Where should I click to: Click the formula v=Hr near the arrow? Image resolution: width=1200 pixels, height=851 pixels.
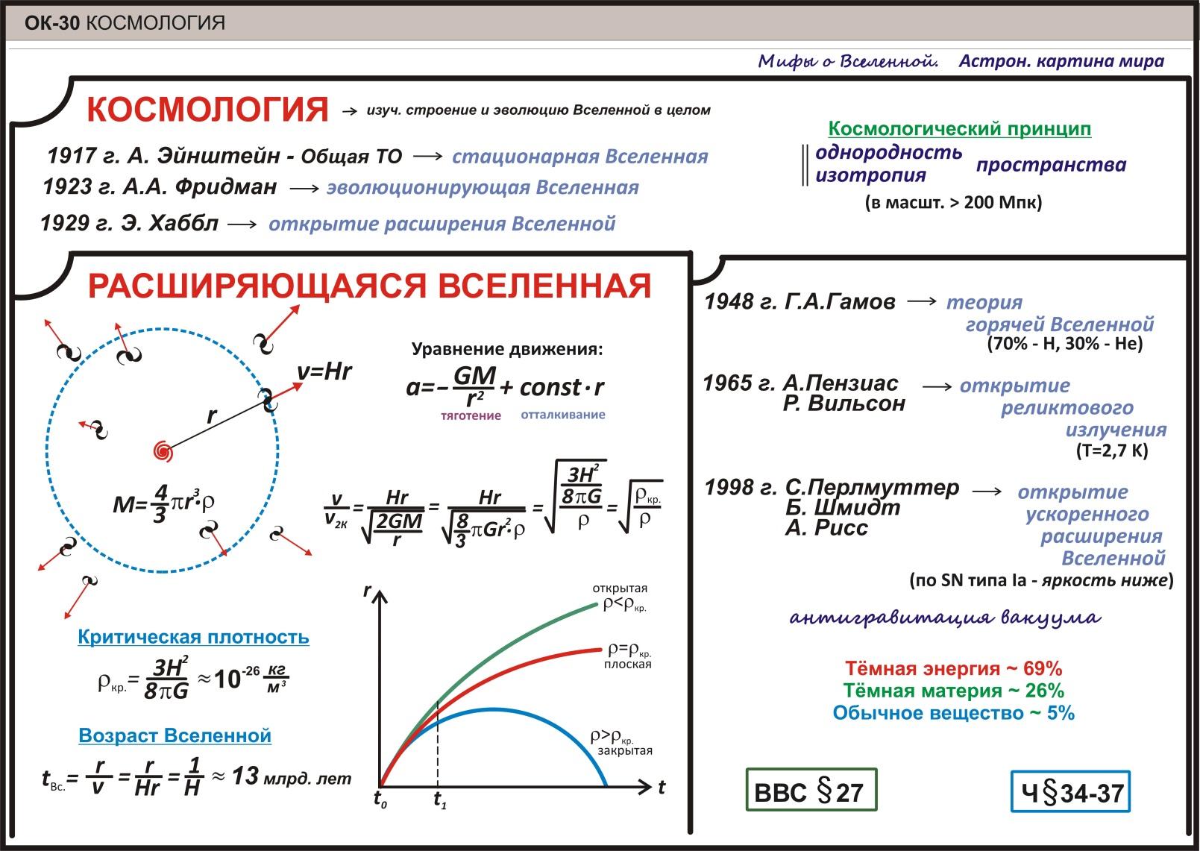click(x=324, y=372)
